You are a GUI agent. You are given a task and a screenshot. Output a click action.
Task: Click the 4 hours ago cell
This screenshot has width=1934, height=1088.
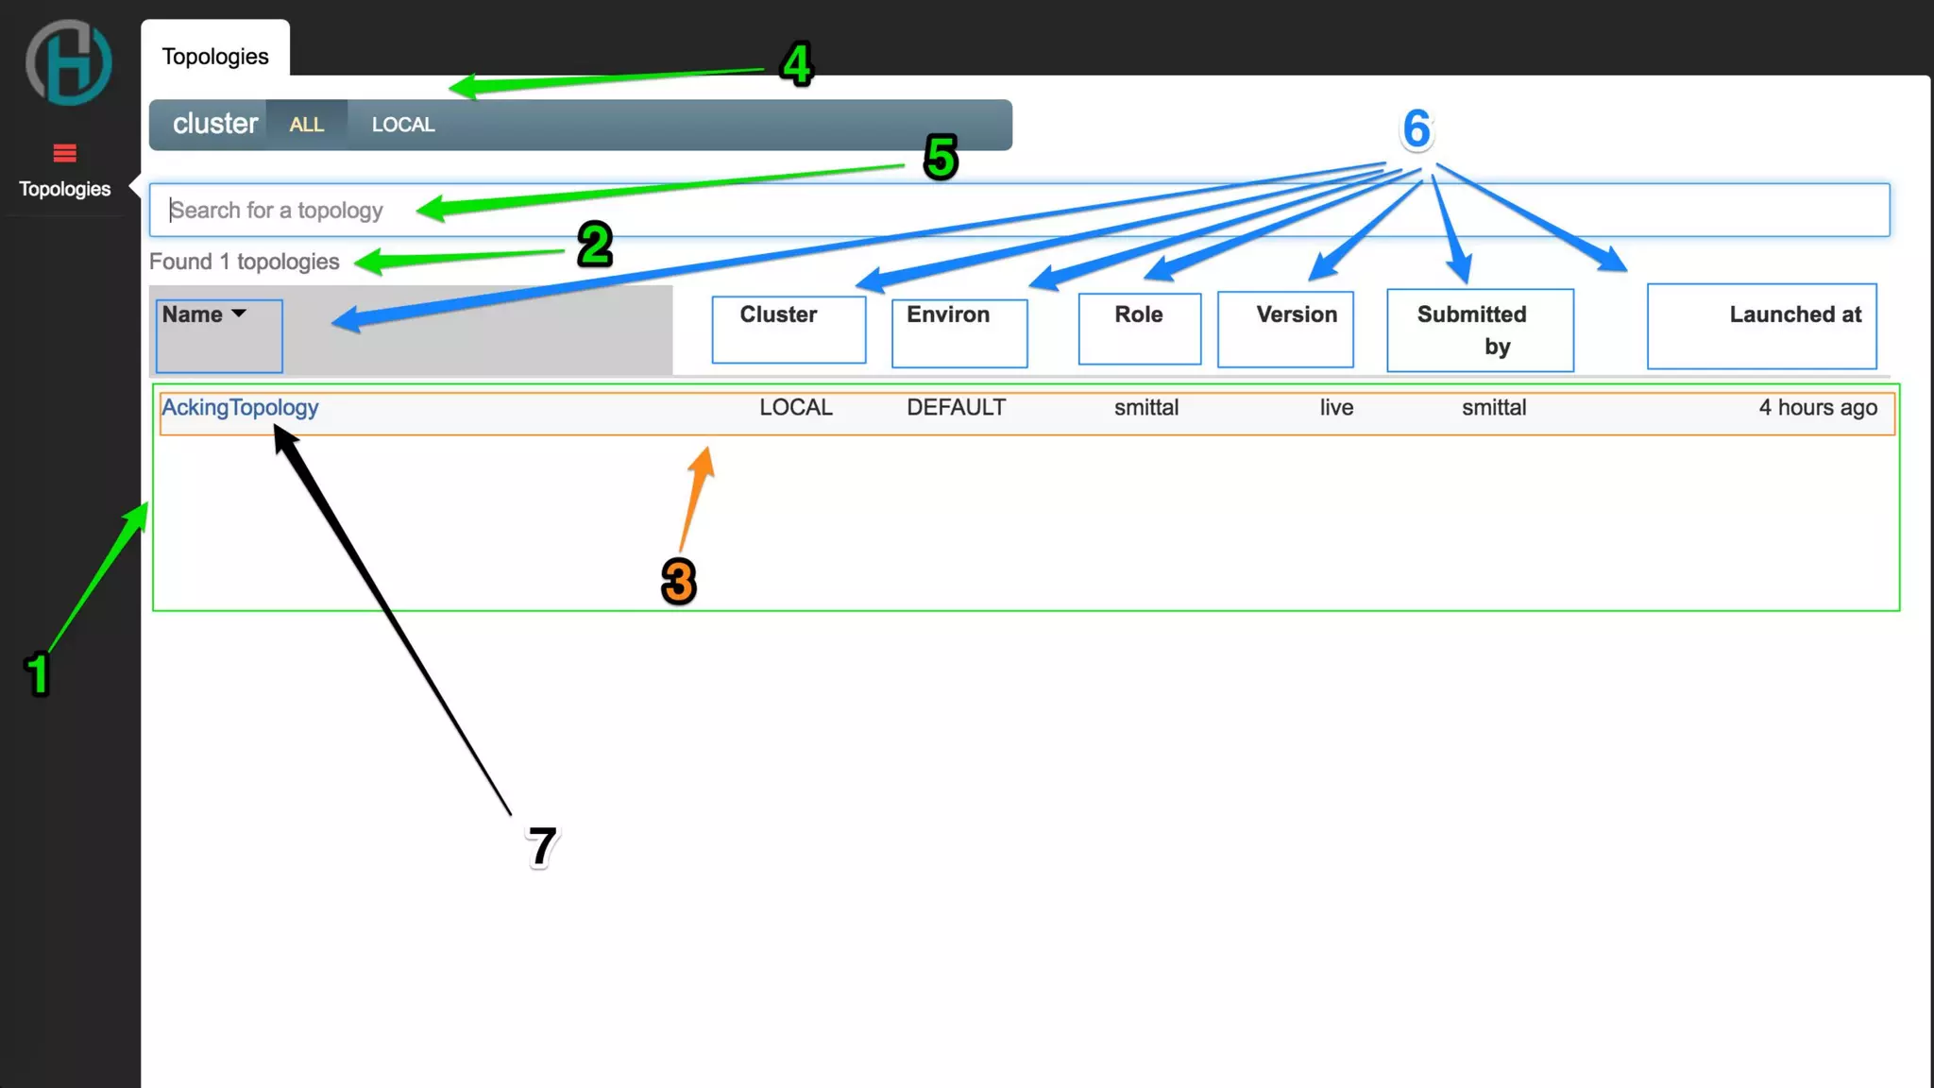click(1817, 407)
